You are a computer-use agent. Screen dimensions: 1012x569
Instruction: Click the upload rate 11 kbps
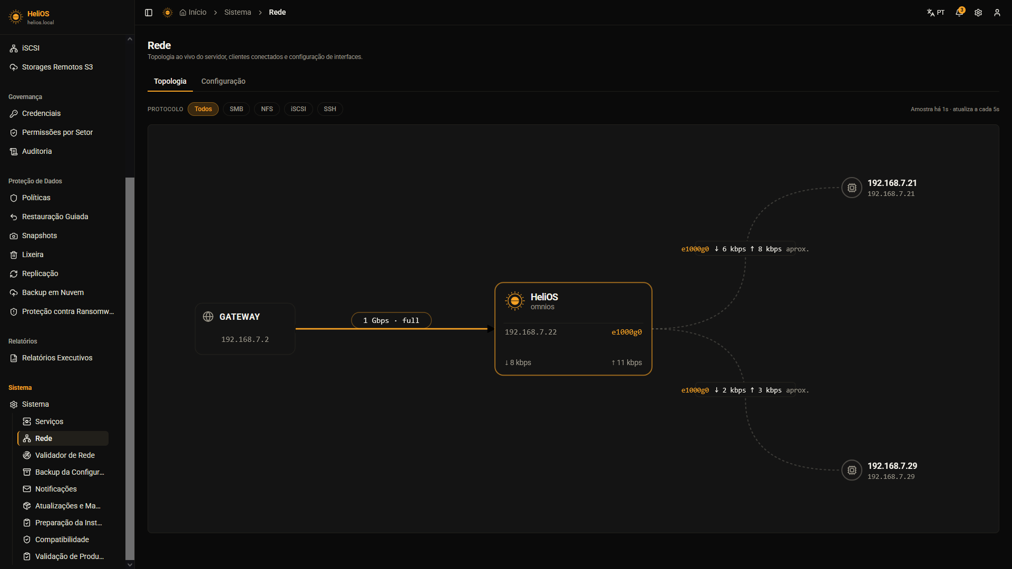click(627, 363)
